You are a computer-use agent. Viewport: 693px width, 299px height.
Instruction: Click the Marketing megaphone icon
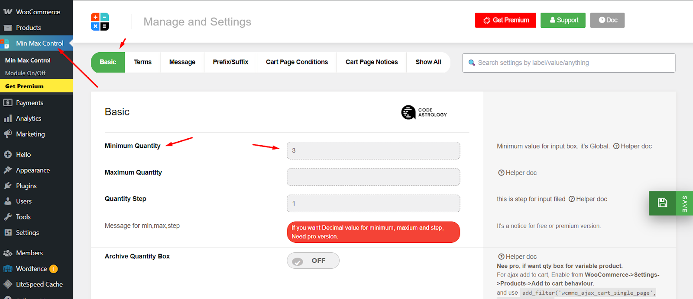[8, 134]
